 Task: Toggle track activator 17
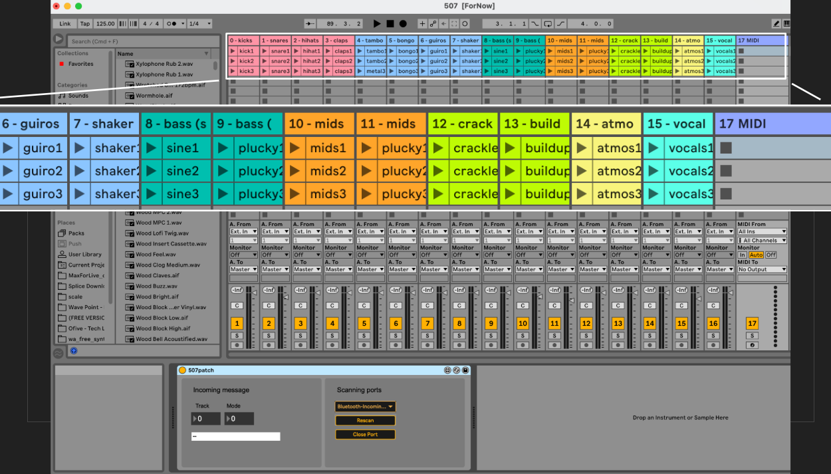[752, 324]
